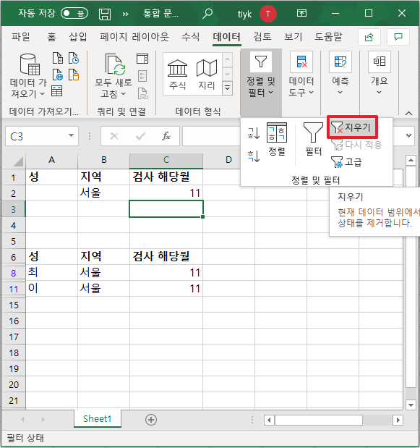Select the 주식 data type
Screen dimensions: 420x448
tap(178, 75)
